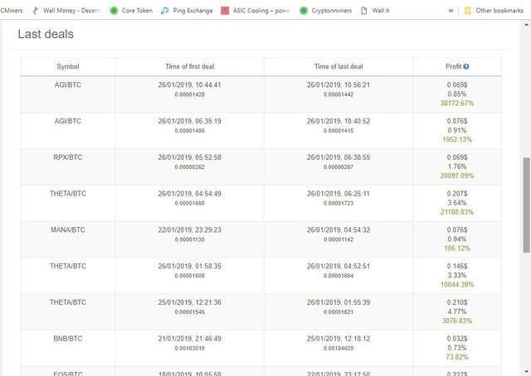Viewport: 531px width, 376px height.
Task: Click first deal time 26/01/2019, 10:44:41
Action: click(x=190, y=84)
